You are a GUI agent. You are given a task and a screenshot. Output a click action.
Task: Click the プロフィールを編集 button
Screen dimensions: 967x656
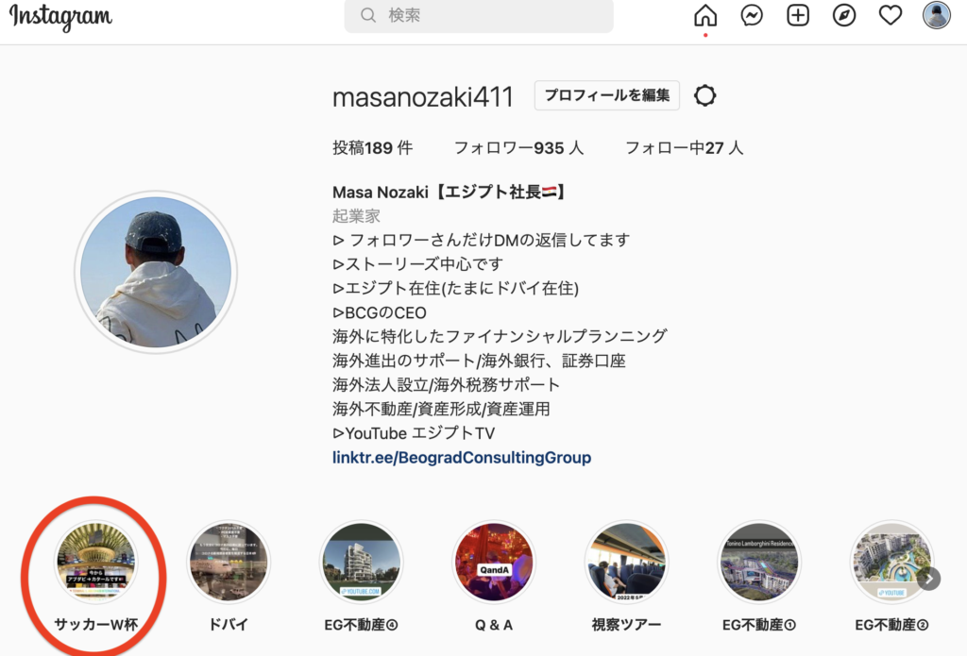tap(607, 95)
